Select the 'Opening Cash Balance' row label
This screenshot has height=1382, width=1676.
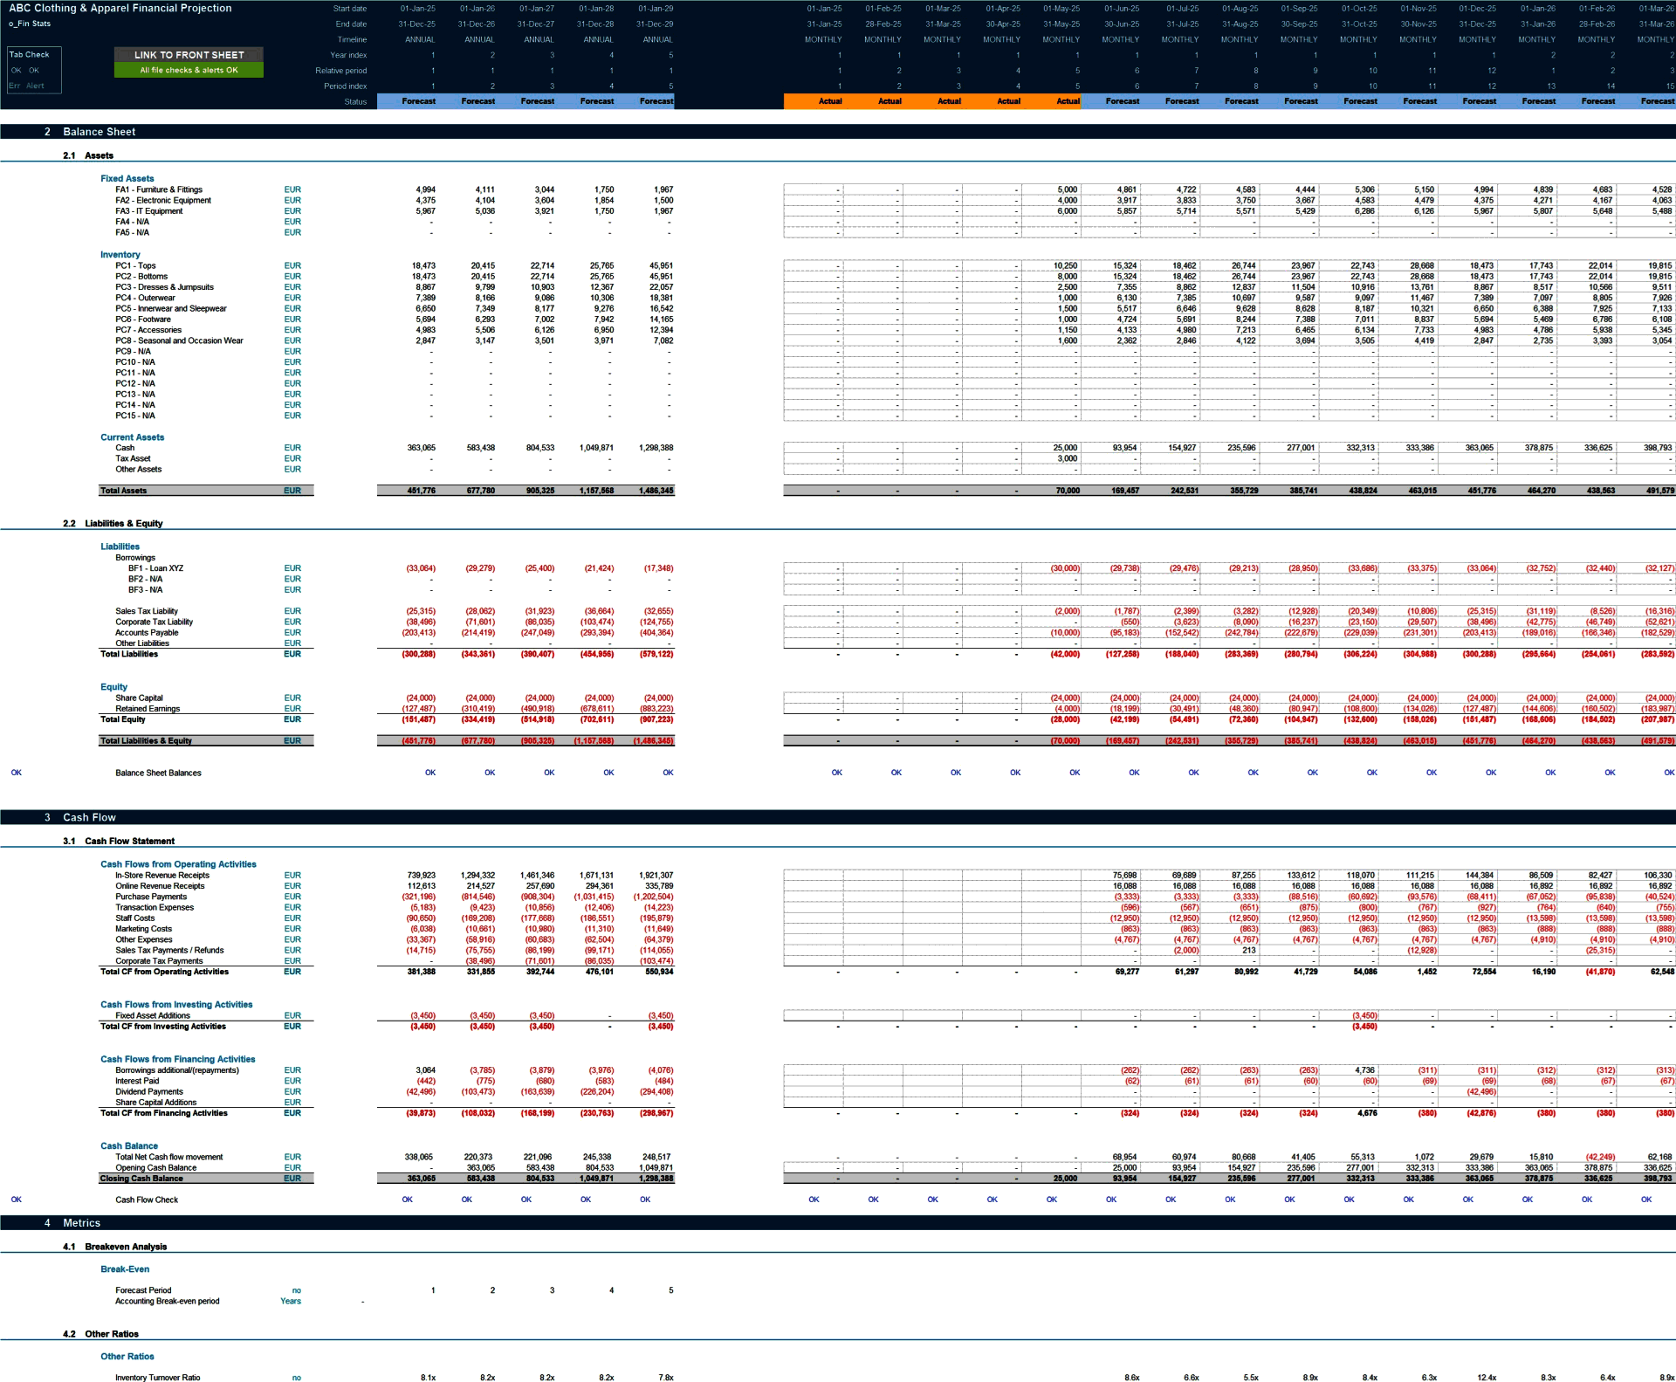click(155, 1168)
